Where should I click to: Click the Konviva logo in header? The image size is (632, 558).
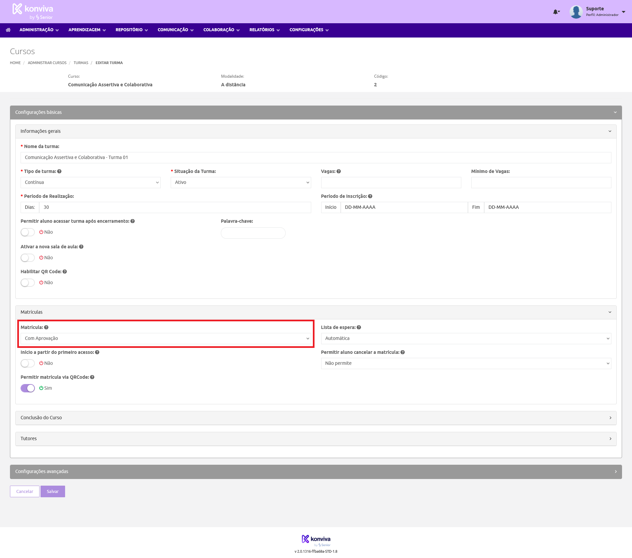tap(33, 11)
